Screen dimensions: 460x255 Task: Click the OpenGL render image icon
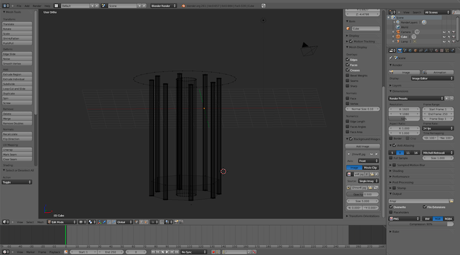(x=176, y=222)
